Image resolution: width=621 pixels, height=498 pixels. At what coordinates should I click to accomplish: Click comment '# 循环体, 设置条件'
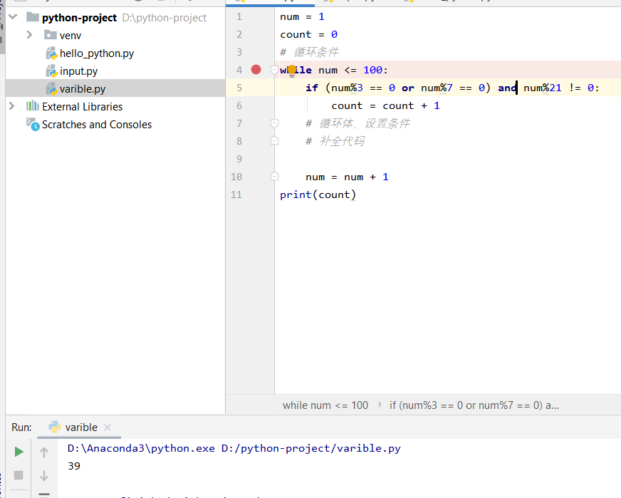358,123
